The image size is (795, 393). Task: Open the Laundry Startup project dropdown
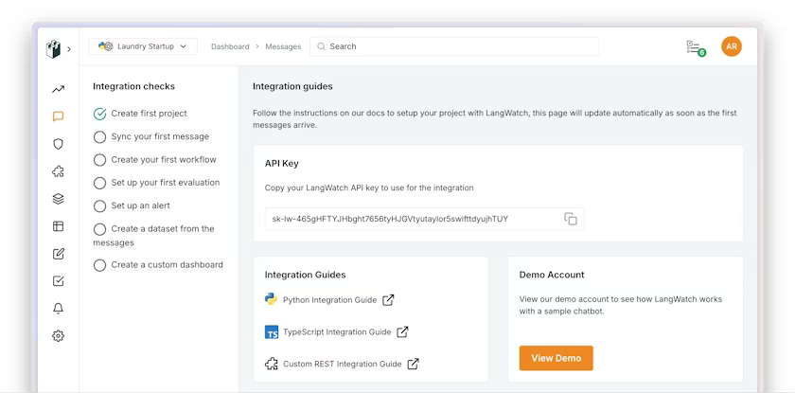143,46
